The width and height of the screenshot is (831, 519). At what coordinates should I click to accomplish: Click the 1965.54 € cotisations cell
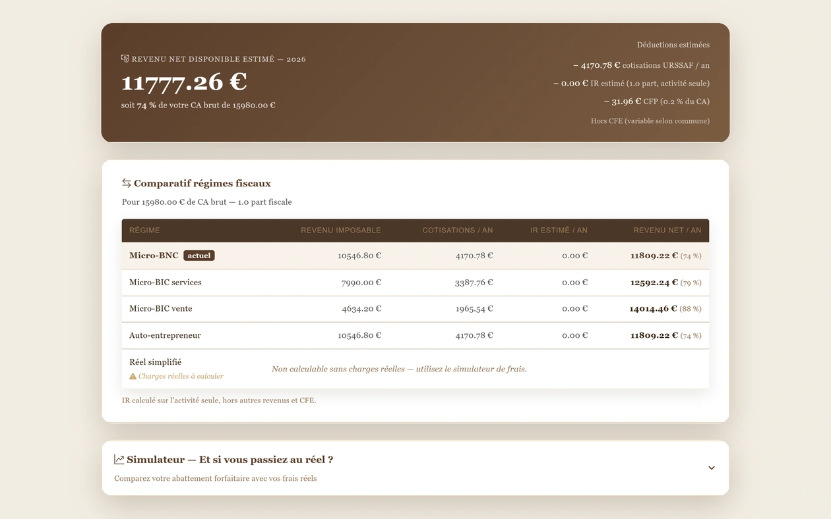[474, 308]
